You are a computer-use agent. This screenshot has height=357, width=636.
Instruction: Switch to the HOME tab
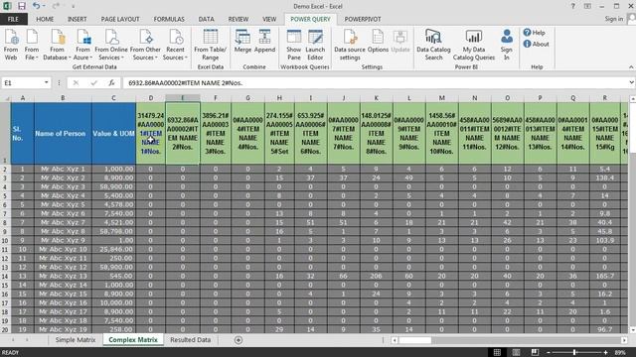point(45,19)
